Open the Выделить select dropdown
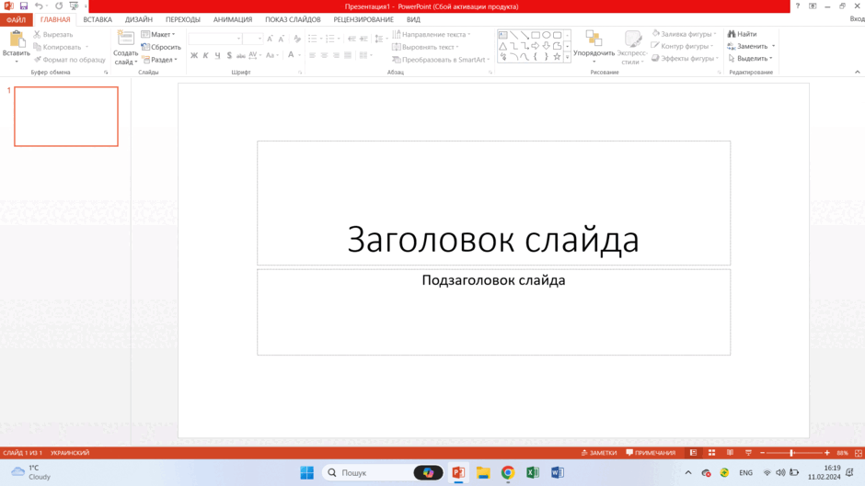The width and height of the screenshot is (865, 486). (750, 59)
